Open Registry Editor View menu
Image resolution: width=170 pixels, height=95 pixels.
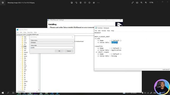click(25, 32)
